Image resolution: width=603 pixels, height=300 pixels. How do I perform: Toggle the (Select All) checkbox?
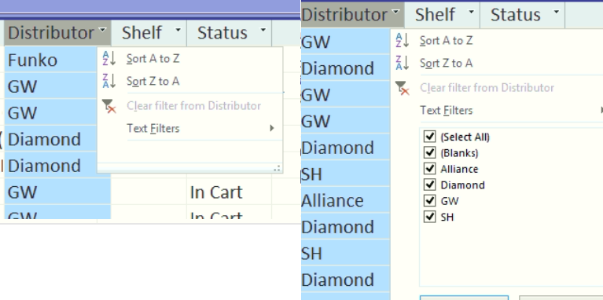tap(429, 137)
